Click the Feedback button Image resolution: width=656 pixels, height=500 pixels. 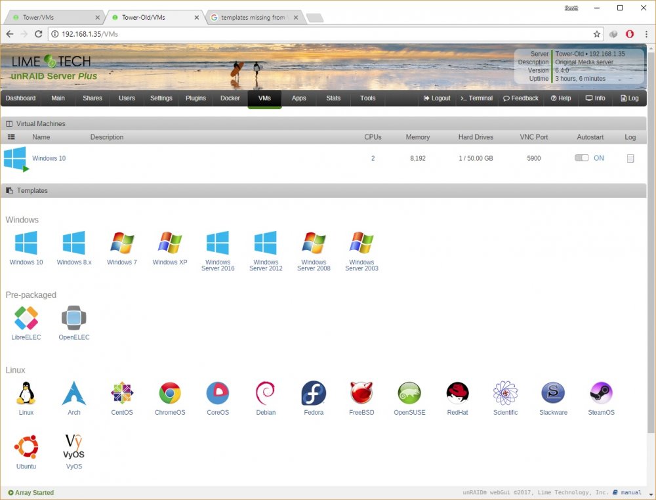520,98
